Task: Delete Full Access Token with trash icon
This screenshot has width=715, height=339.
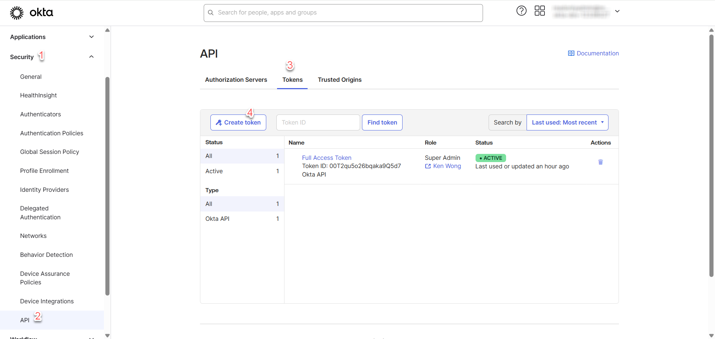Action: (x=600, y=162)
